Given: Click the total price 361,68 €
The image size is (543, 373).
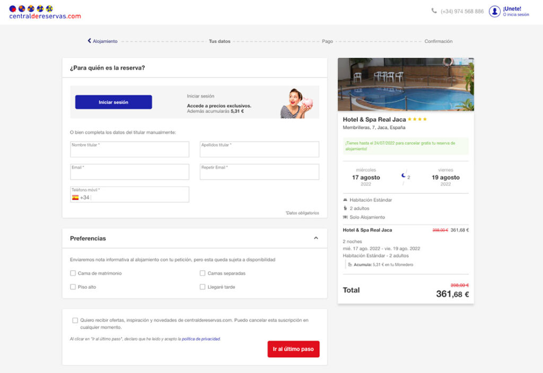Looking at the screenshot, I should (x=453, y=294).
